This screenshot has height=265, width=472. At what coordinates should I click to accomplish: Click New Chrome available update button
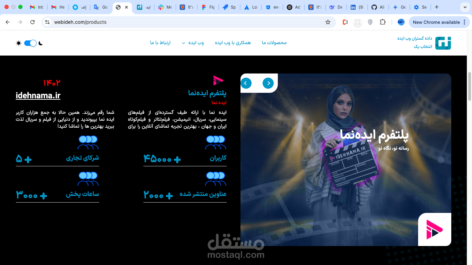click(439, 22)
